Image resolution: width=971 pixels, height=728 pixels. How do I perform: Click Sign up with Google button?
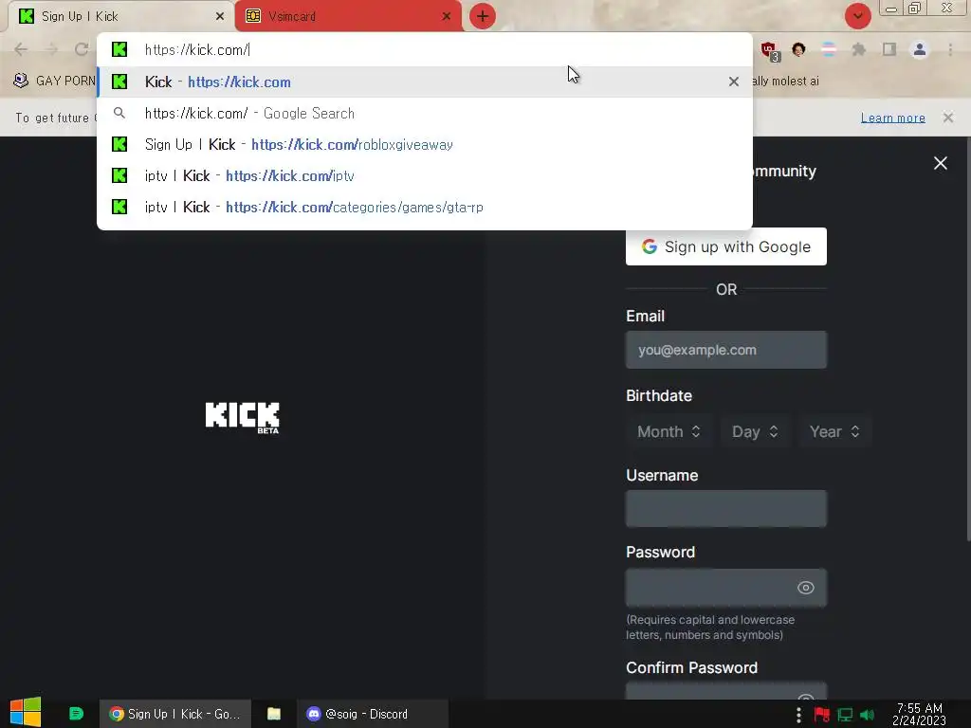(725, 246)
